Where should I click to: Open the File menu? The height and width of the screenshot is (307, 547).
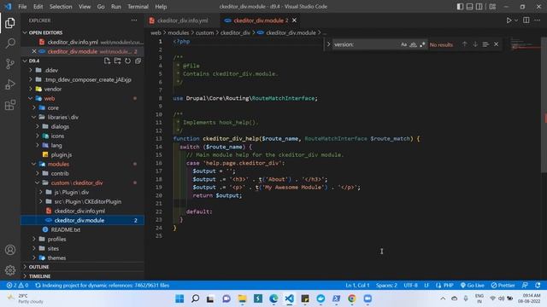[22, 7]
